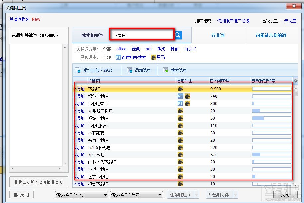Click the competition bar for xp系统下载吧
Viewport: 304px width, 203px height.
coord(272,111)
